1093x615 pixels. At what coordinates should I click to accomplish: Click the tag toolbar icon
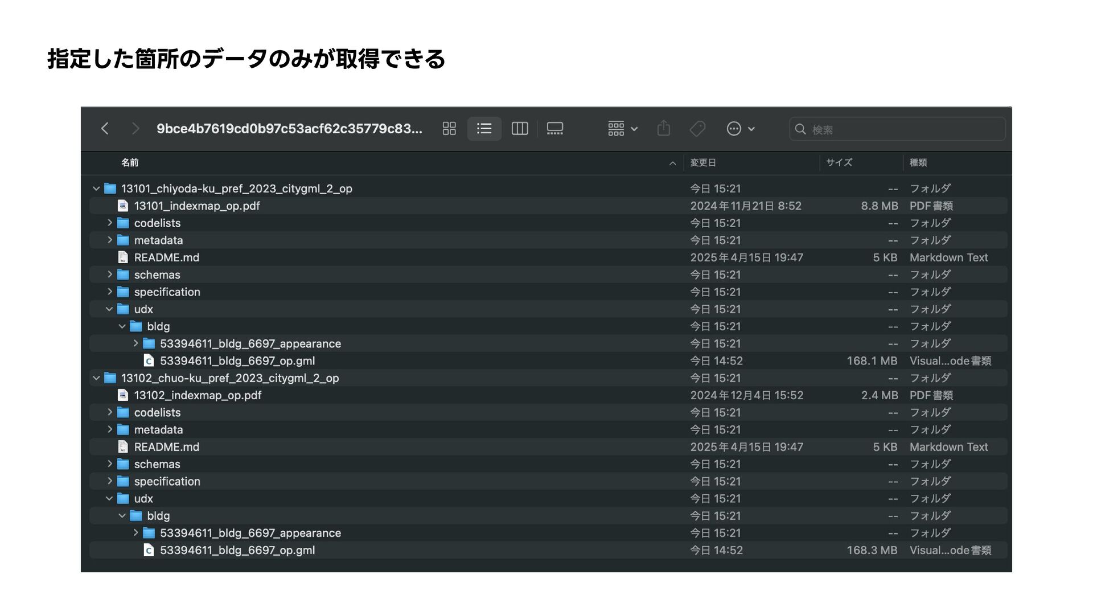697,129
